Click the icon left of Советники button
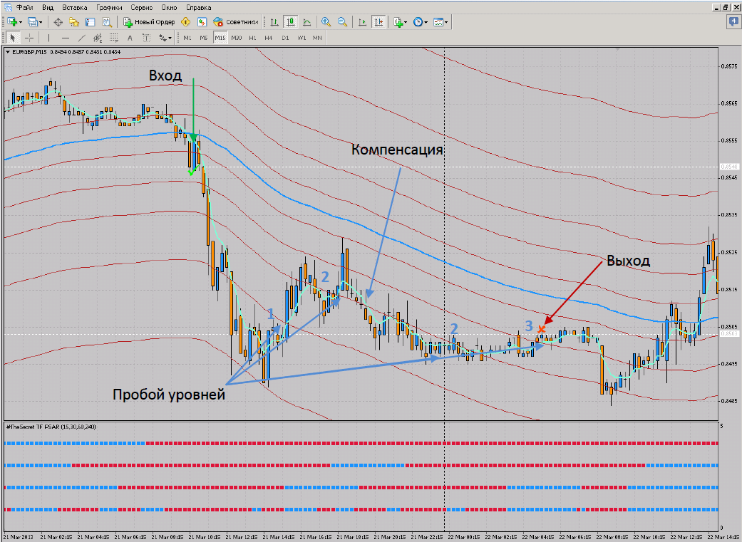This screenshot has height=542, width=742. coord(202,22)
